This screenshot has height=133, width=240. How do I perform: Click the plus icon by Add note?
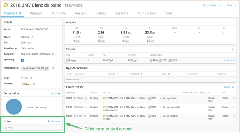tap(48, 121)
